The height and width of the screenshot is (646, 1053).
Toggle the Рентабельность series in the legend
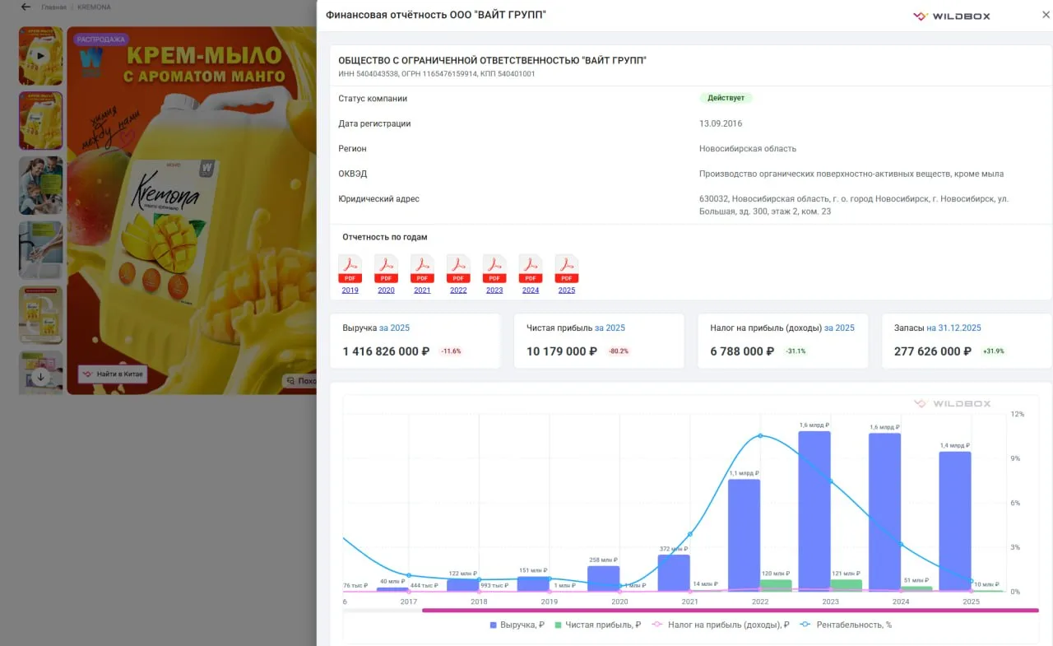point(846,625)
